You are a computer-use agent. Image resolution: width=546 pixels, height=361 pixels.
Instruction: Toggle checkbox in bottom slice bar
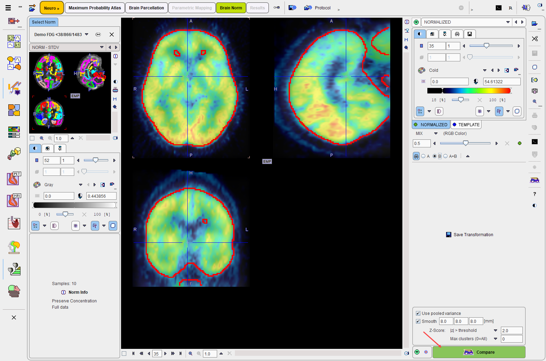tap(124, 354)
